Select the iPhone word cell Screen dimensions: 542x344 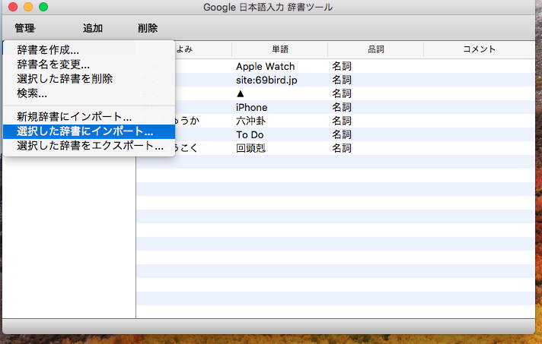(x=252, y=107)
